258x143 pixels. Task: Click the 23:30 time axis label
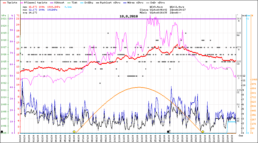tap(232, 139)
